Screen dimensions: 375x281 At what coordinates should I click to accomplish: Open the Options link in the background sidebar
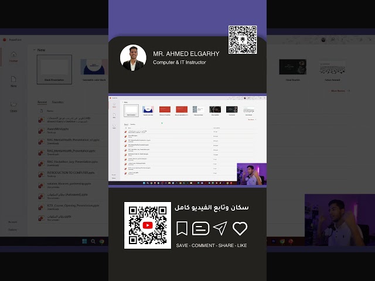pyautogui.click(x=12, y=229)
